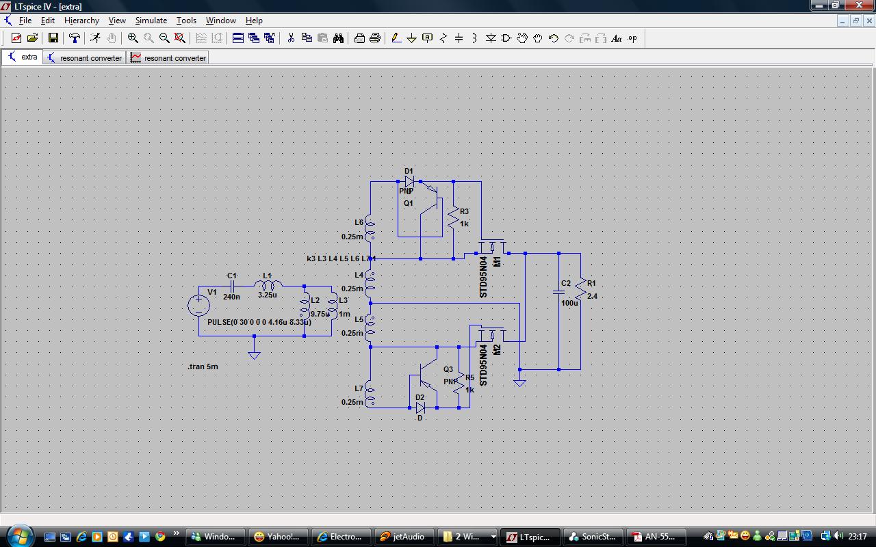Viewport: 876px width, 547px height.
Task: Switch to the 'resonant converter' schematic tab
Action: [x=84, y=58]
